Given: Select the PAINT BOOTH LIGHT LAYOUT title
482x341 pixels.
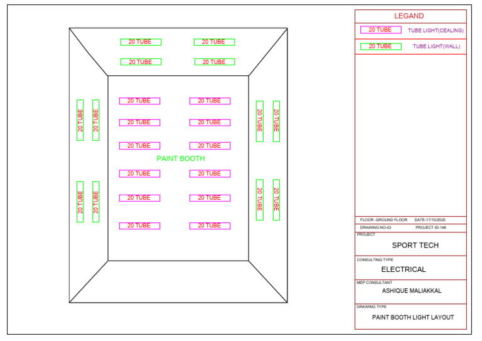Looking at the screenshot, I should tap(413, 317).
